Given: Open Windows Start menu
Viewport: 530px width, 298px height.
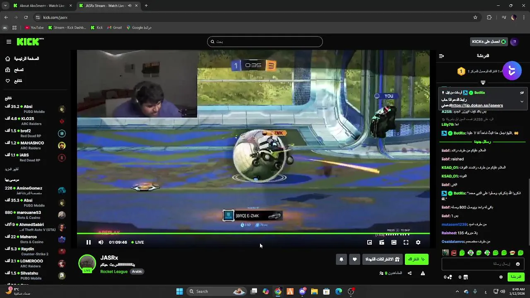Looking at the screenshot, I should pos(180,291).
